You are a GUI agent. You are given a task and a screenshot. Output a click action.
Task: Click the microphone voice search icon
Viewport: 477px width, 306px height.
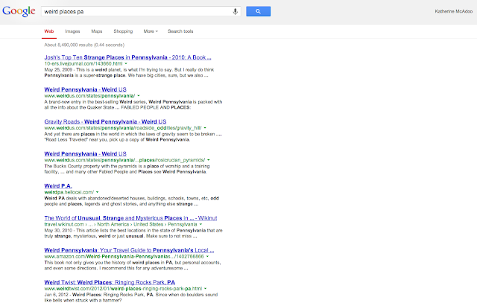tap(236, 12)
